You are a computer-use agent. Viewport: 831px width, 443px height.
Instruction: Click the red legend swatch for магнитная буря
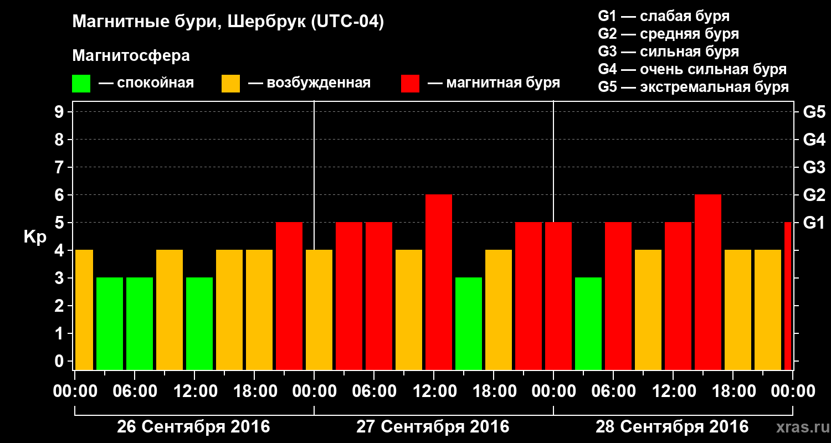click(410, 84)
